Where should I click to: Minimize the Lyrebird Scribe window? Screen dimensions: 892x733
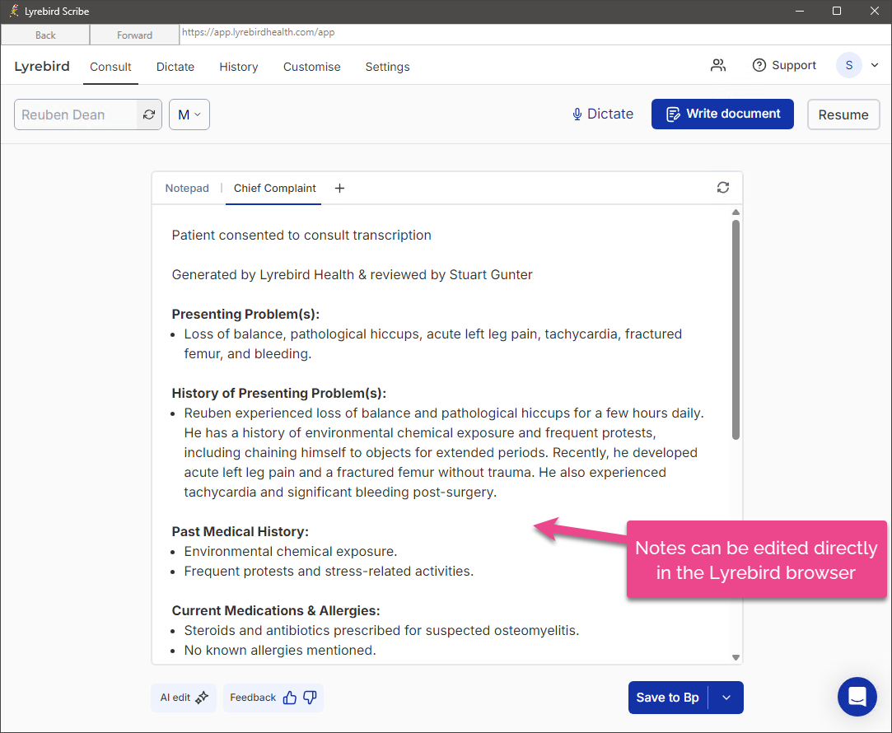pyautogui.click(x=799, y=11)
